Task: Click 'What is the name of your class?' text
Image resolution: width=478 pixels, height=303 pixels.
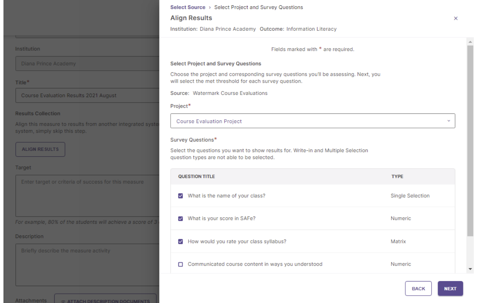Action: pos(226,196)
